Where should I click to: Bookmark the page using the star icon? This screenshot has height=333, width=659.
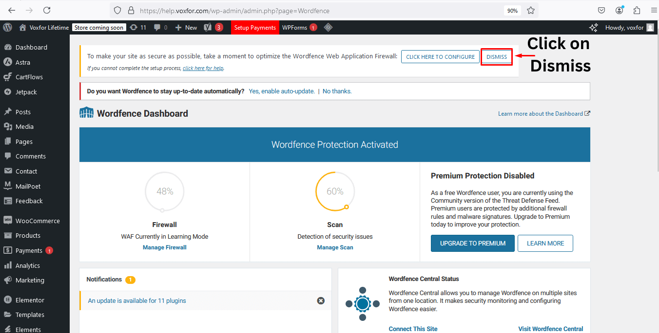point(531,10)
